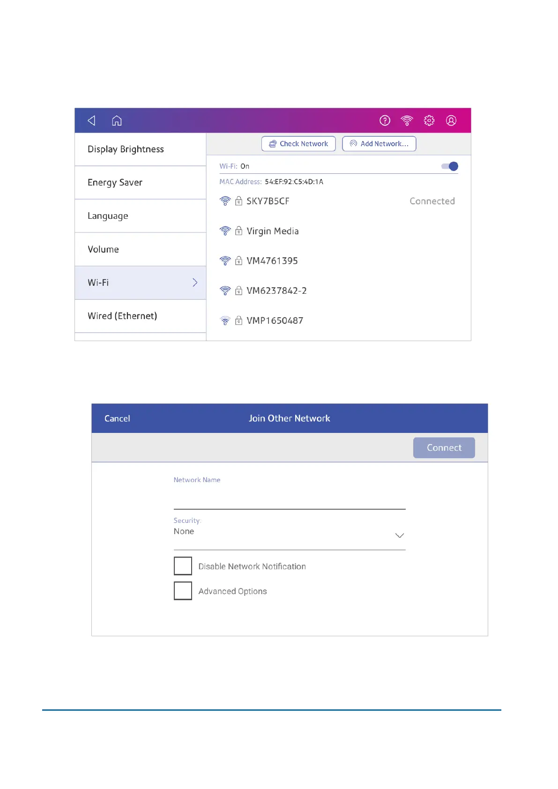The width and height of the screenshot is (558, 789).
Task: Open the help question mark icon
Action: [x=385, y=120]
